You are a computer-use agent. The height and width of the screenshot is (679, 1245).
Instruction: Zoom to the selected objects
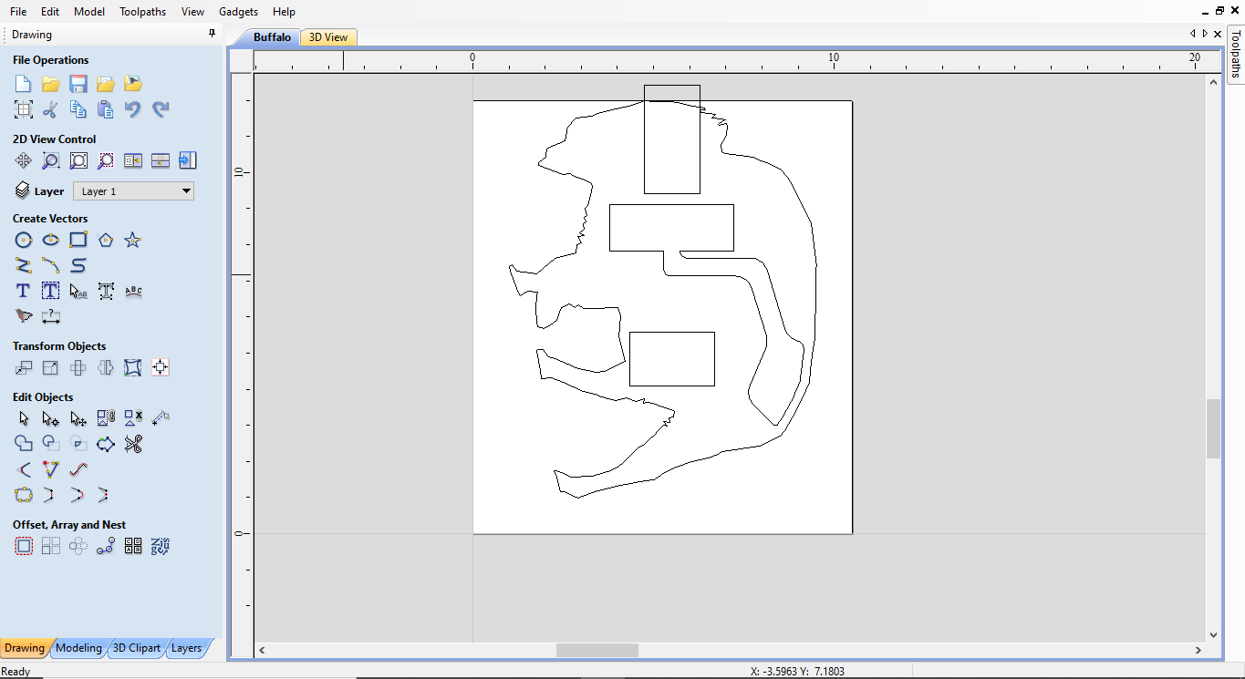pos(106,160)
